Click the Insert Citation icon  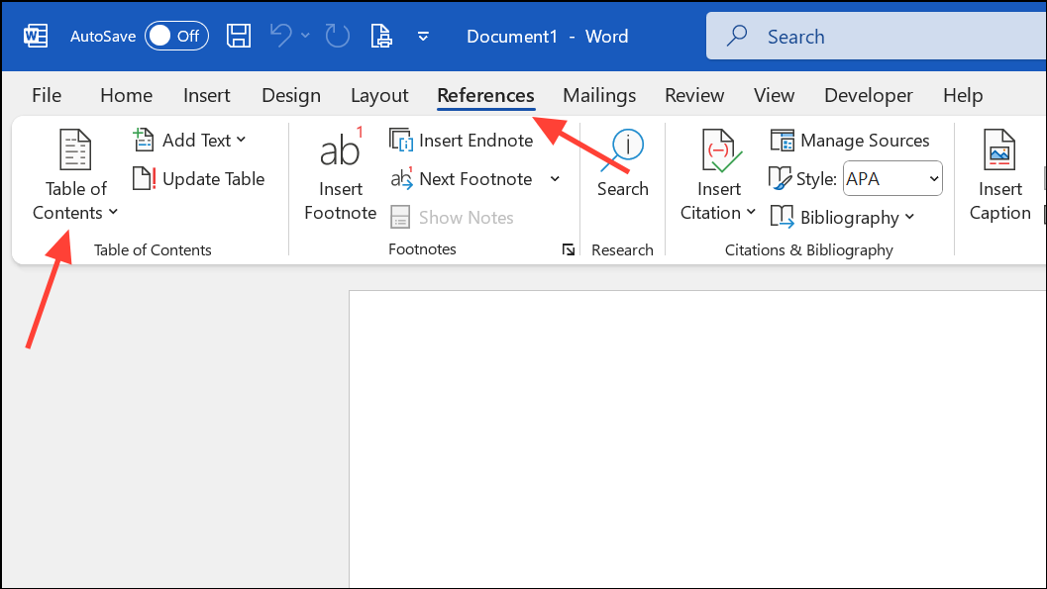(719, 151)
